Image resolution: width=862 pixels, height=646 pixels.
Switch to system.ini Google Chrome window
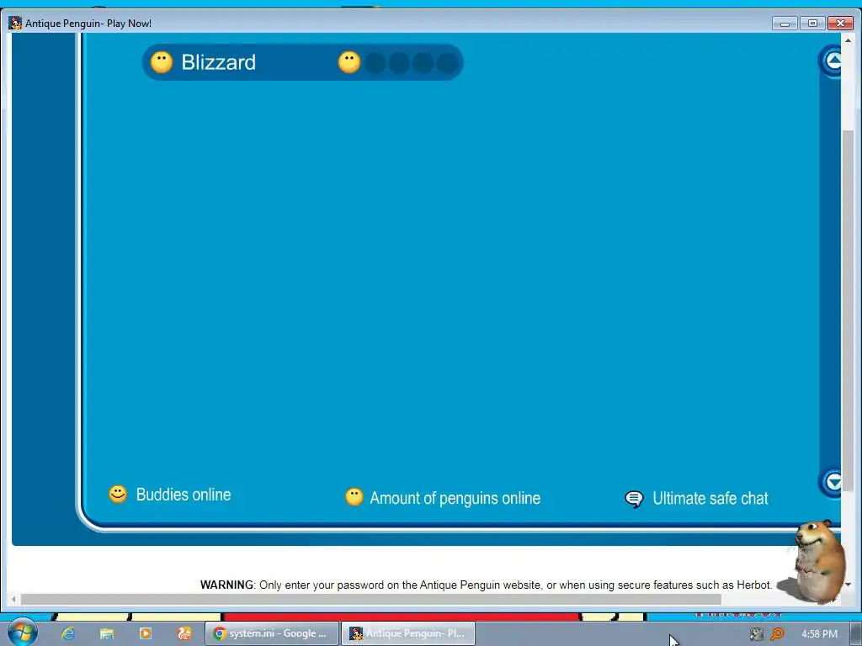coord(272,633)
